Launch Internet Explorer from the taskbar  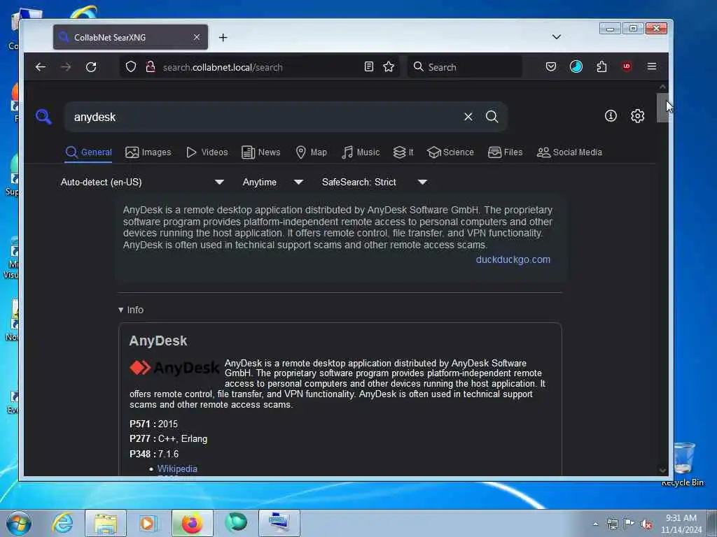[x=62, y=523]
